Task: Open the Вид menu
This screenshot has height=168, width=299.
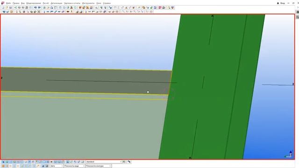Action: [23, 3]
